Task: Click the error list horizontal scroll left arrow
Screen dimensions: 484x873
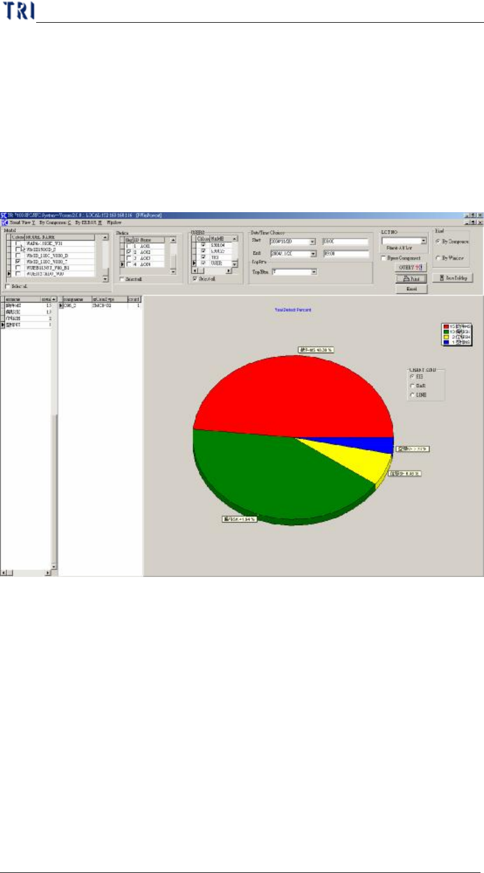Action: pos(3,573)
